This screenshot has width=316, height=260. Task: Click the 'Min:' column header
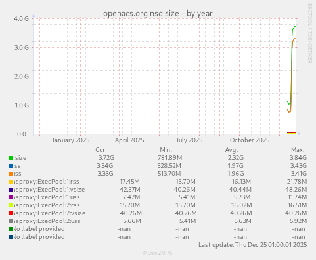[166, 150]
